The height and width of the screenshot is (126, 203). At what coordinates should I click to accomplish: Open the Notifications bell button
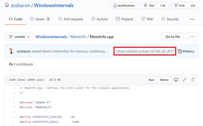124,6
